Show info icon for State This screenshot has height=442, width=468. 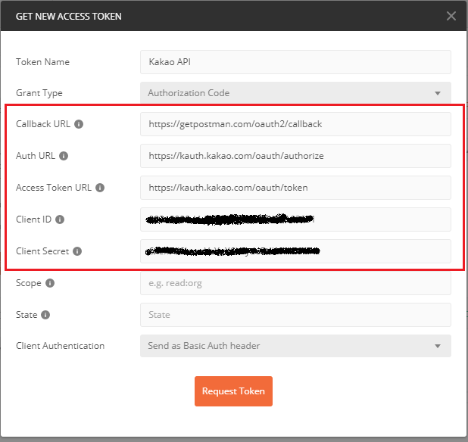coord(45,315)
